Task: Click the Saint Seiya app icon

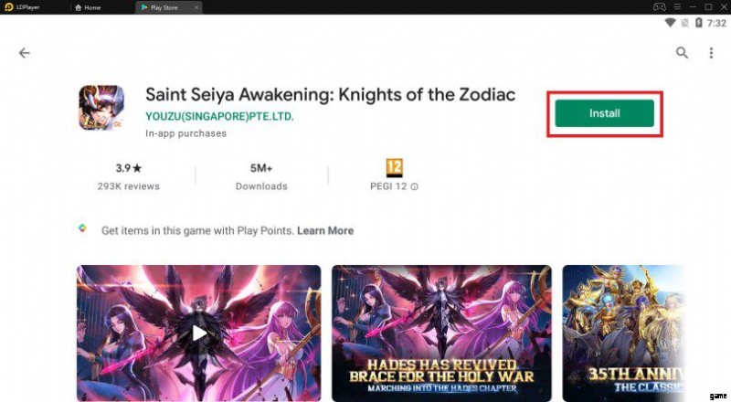Action: click(101, 109)
